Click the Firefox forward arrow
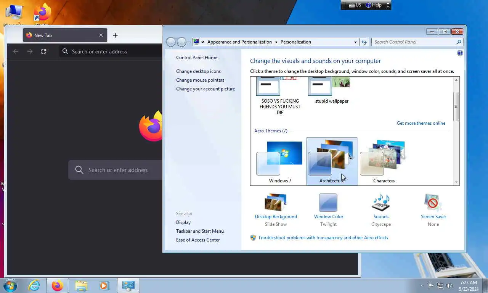This screenshot has height=293, width=488. point(30,52)
